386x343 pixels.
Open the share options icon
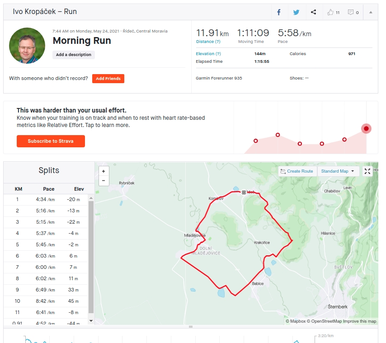[x=313, y=12]
